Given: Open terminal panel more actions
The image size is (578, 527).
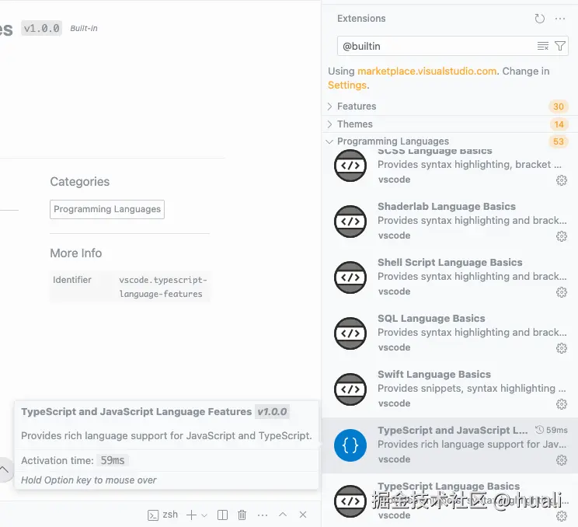Looking at the screenshot, I should coord(263,515).
